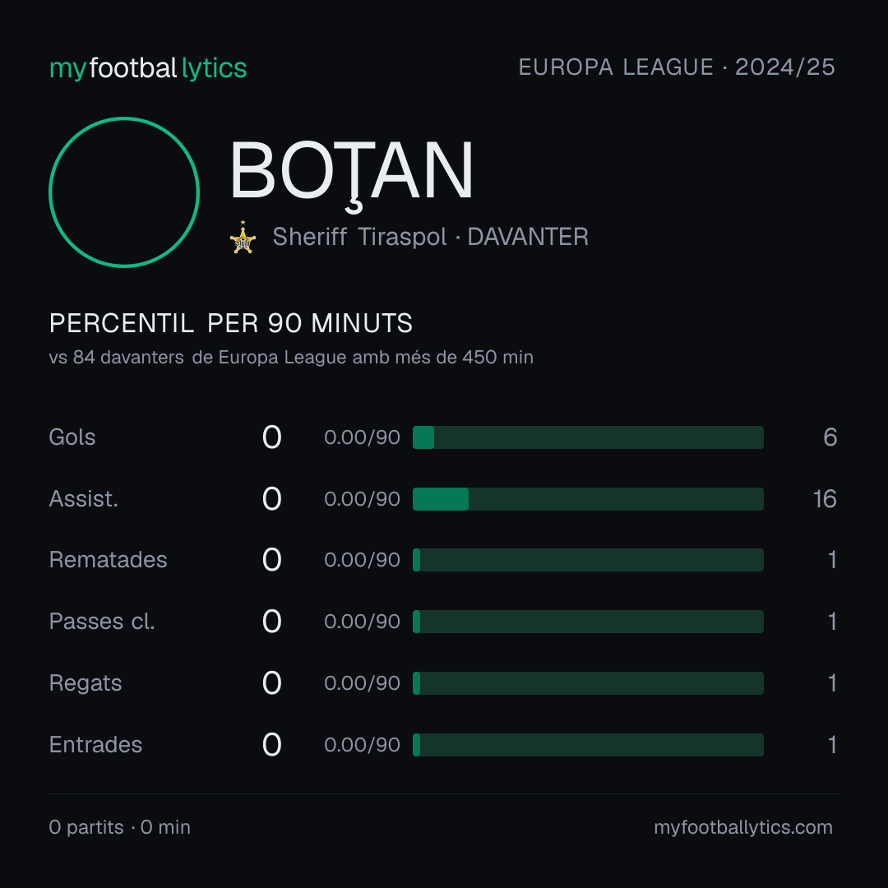Click the Assist. percentile value 16
888x888 pixels.
(826, 499)
